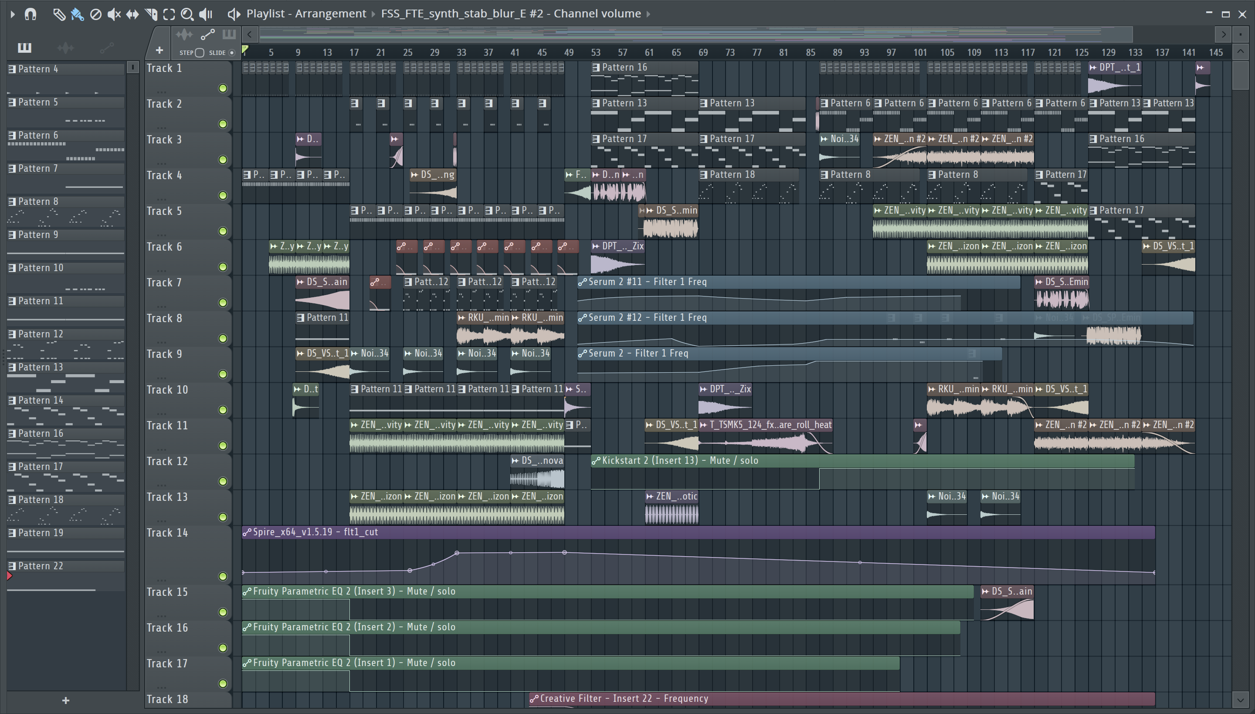Mute Track 17 with its green light
The image size is (1255, 714).
(x=223, y=683)
